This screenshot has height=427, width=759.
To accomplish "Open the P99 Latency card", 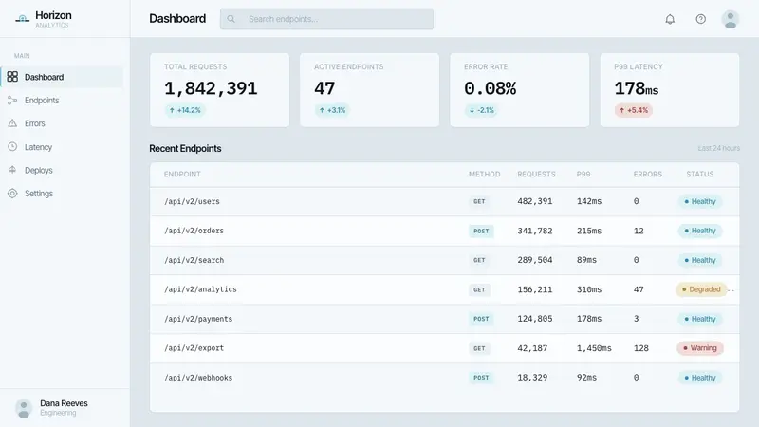I will pos(670,90).
